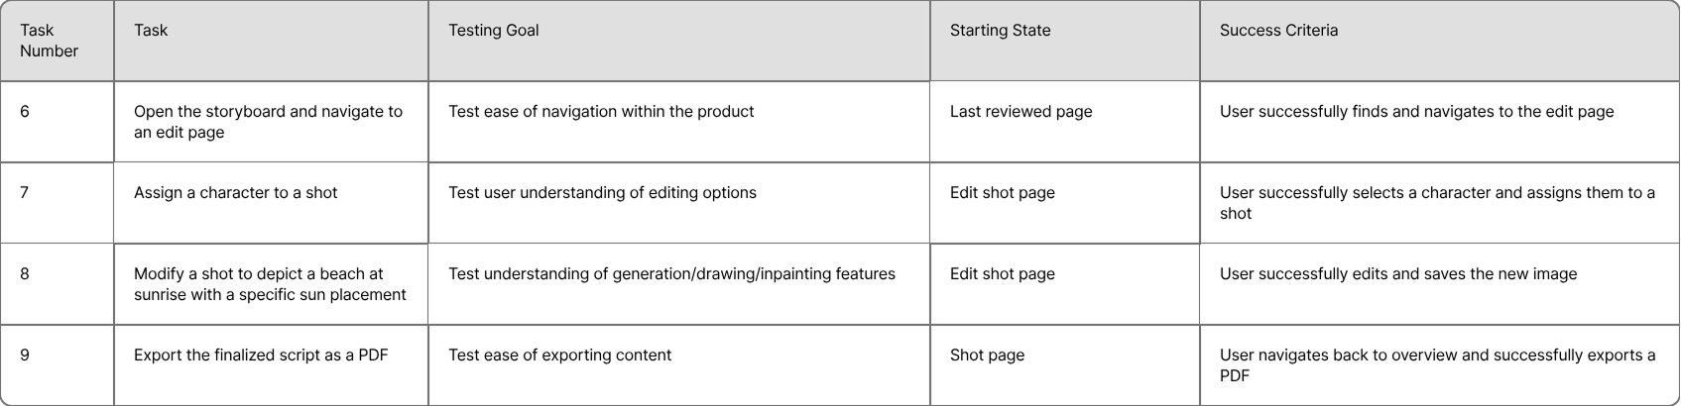Select "Test user understanding of editing options" cell
This screenshot has height=406, width=1681.
602,193
